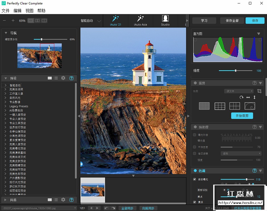Select the golden spiral crop overlay
Screen dimensions: 267x211
point(250,106)
